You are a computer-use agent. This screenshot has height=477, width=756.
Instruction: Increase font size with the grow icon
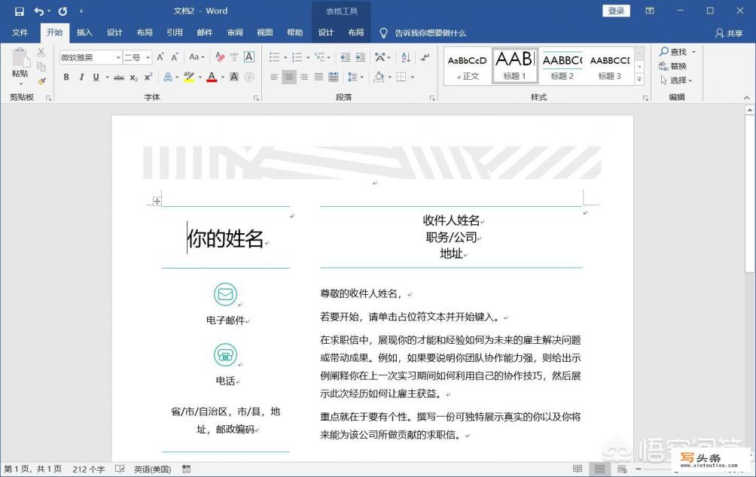tap(160, 57)
